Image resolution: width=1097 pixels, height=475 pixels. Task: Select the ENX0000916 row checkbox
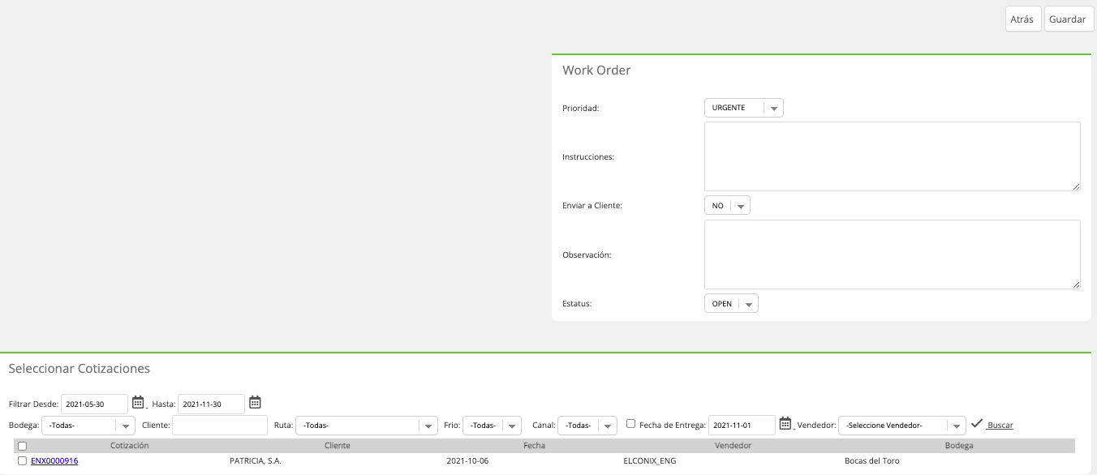(x=22, y=460)
